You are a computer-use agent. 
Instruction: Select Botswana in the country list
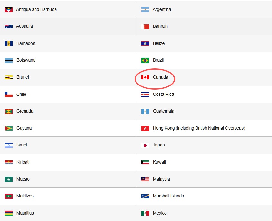click(x=26, y=60)
